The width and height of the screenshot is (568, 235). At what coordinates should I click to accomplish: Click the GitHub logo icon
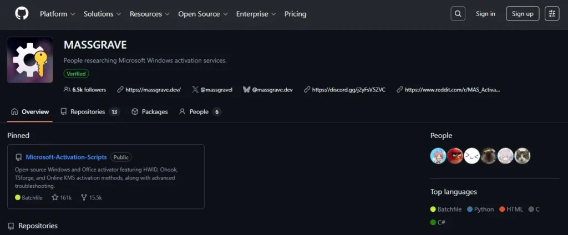[21, 14]
